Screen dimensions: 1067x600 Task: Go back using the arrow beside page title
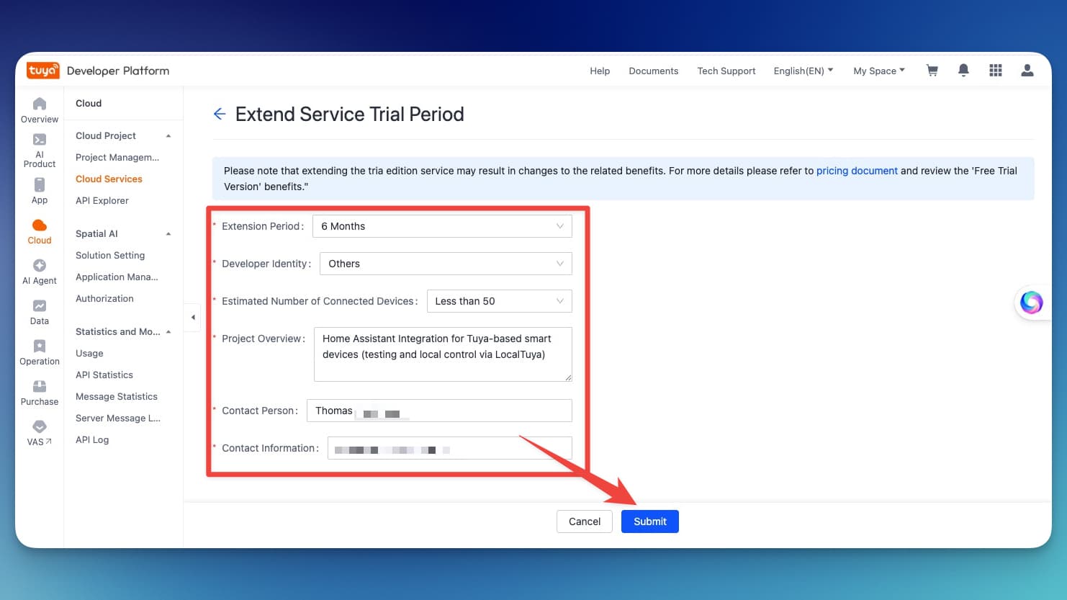(x=220, y=114)
